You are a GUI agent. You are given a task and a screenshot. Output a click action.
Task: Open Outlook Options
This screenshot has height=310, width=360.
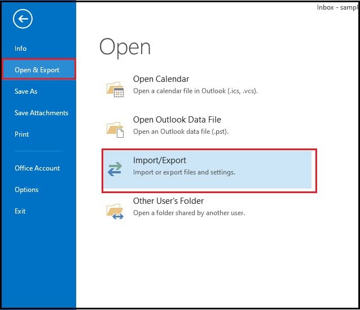(27, 190)
